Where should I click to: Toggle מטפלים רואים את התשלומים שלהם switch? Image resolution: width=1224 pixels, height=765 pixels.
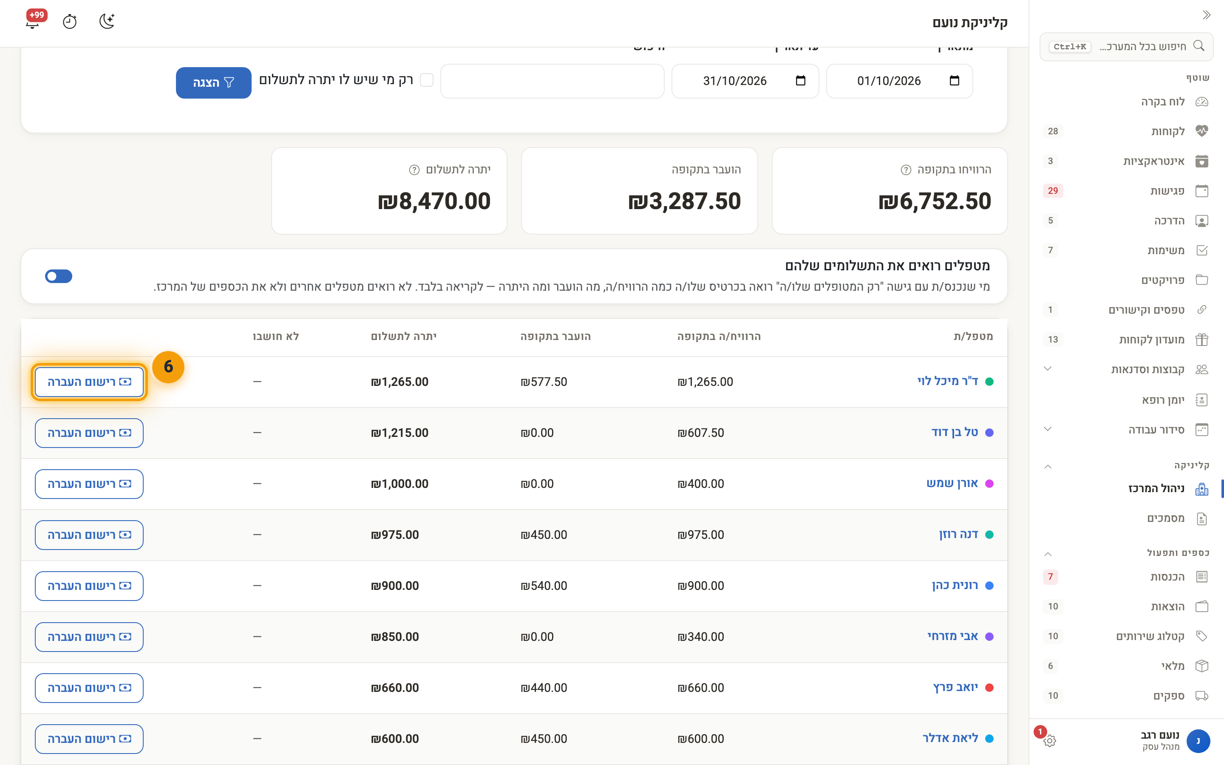[x=59, y=276]
